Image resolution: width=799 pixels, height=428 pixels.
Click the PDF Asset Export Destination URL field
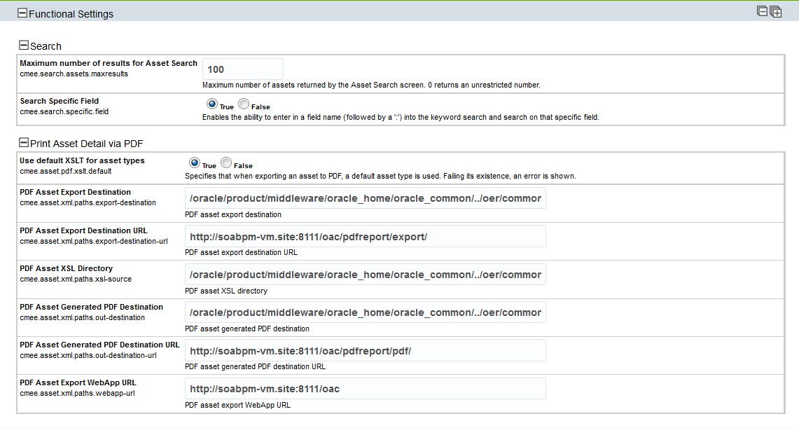point(365,237)
